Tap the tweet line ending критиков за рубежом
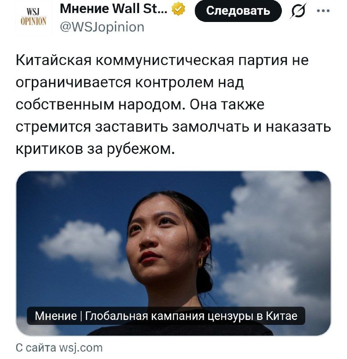Viewport: 347px width, 359px height. point(95,149)
